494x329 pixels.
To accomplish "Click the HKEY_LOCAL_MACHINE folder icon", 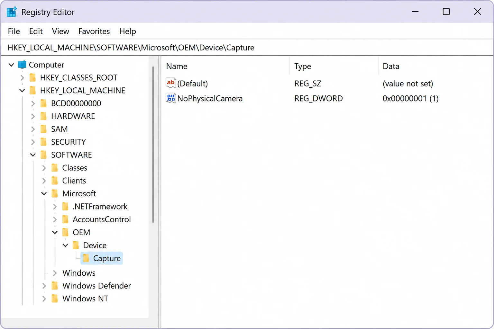I will (32, 90).
